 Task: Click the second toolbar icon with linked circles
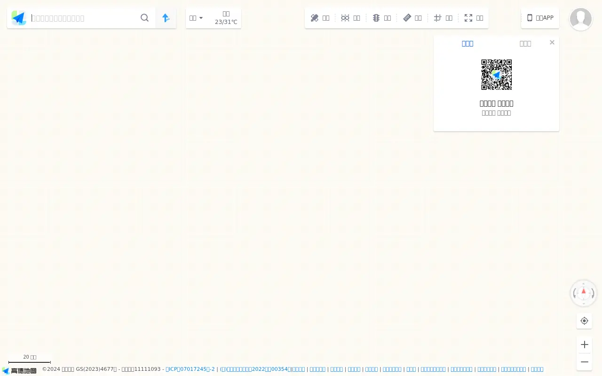pyautogui.click(x=350, y=18)
